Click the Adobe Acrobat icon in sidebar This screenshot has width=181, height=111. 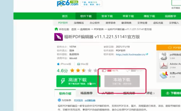click(164, 66)
